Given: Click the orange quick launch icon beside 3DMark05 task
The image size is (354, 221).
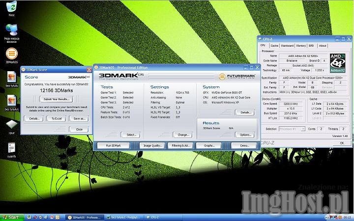Looking at the screenshot, I should click(58, 218).
